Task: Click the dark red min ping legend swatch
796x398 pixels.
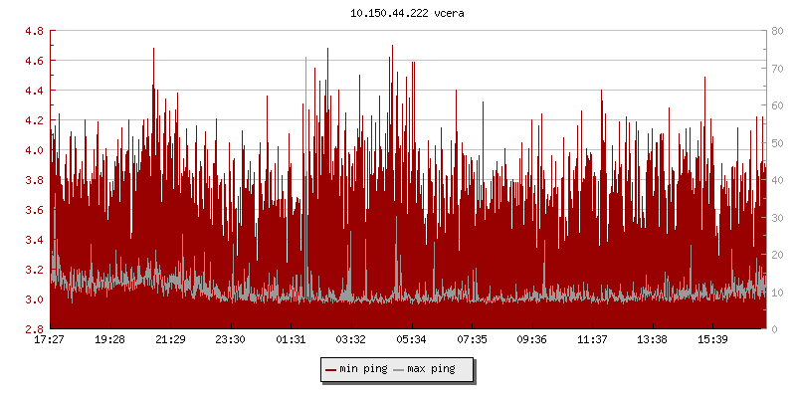Action: (331, 369)
